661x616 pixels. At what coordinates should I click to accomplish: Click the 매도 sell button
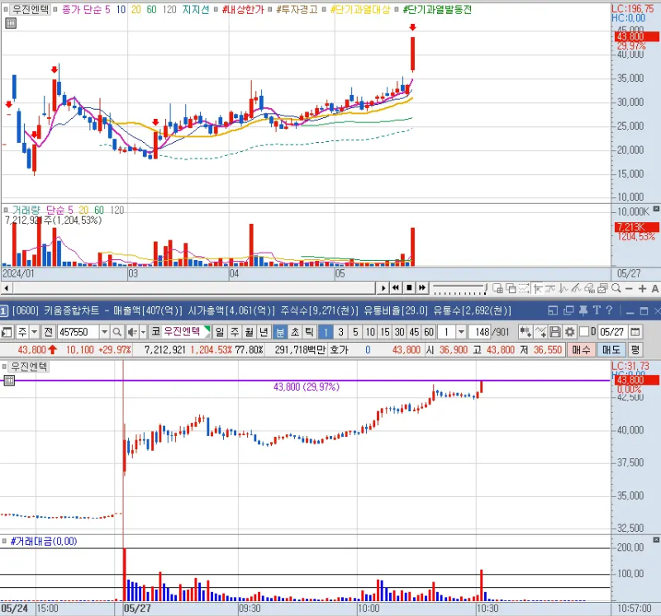pyautogui.click(x=611, y=350)
